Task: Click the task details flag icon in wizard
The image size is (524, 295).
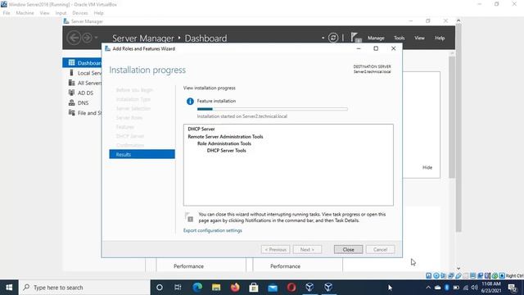Action: 189,217
